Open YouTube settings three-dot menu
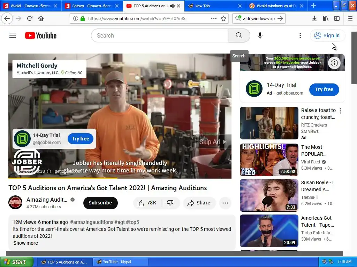This screenshot has width=357, height=267. pos(300,35)
